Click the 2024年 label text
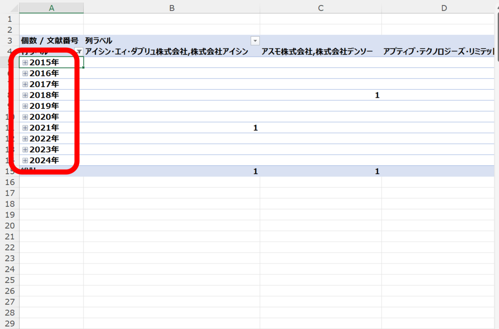Image resolution: width=499 pixels, height=329 pixels. 44,160
